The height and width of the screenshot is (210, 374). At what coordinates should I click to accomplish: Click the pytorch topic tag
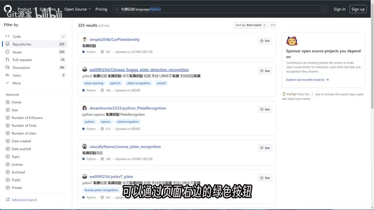115,83
